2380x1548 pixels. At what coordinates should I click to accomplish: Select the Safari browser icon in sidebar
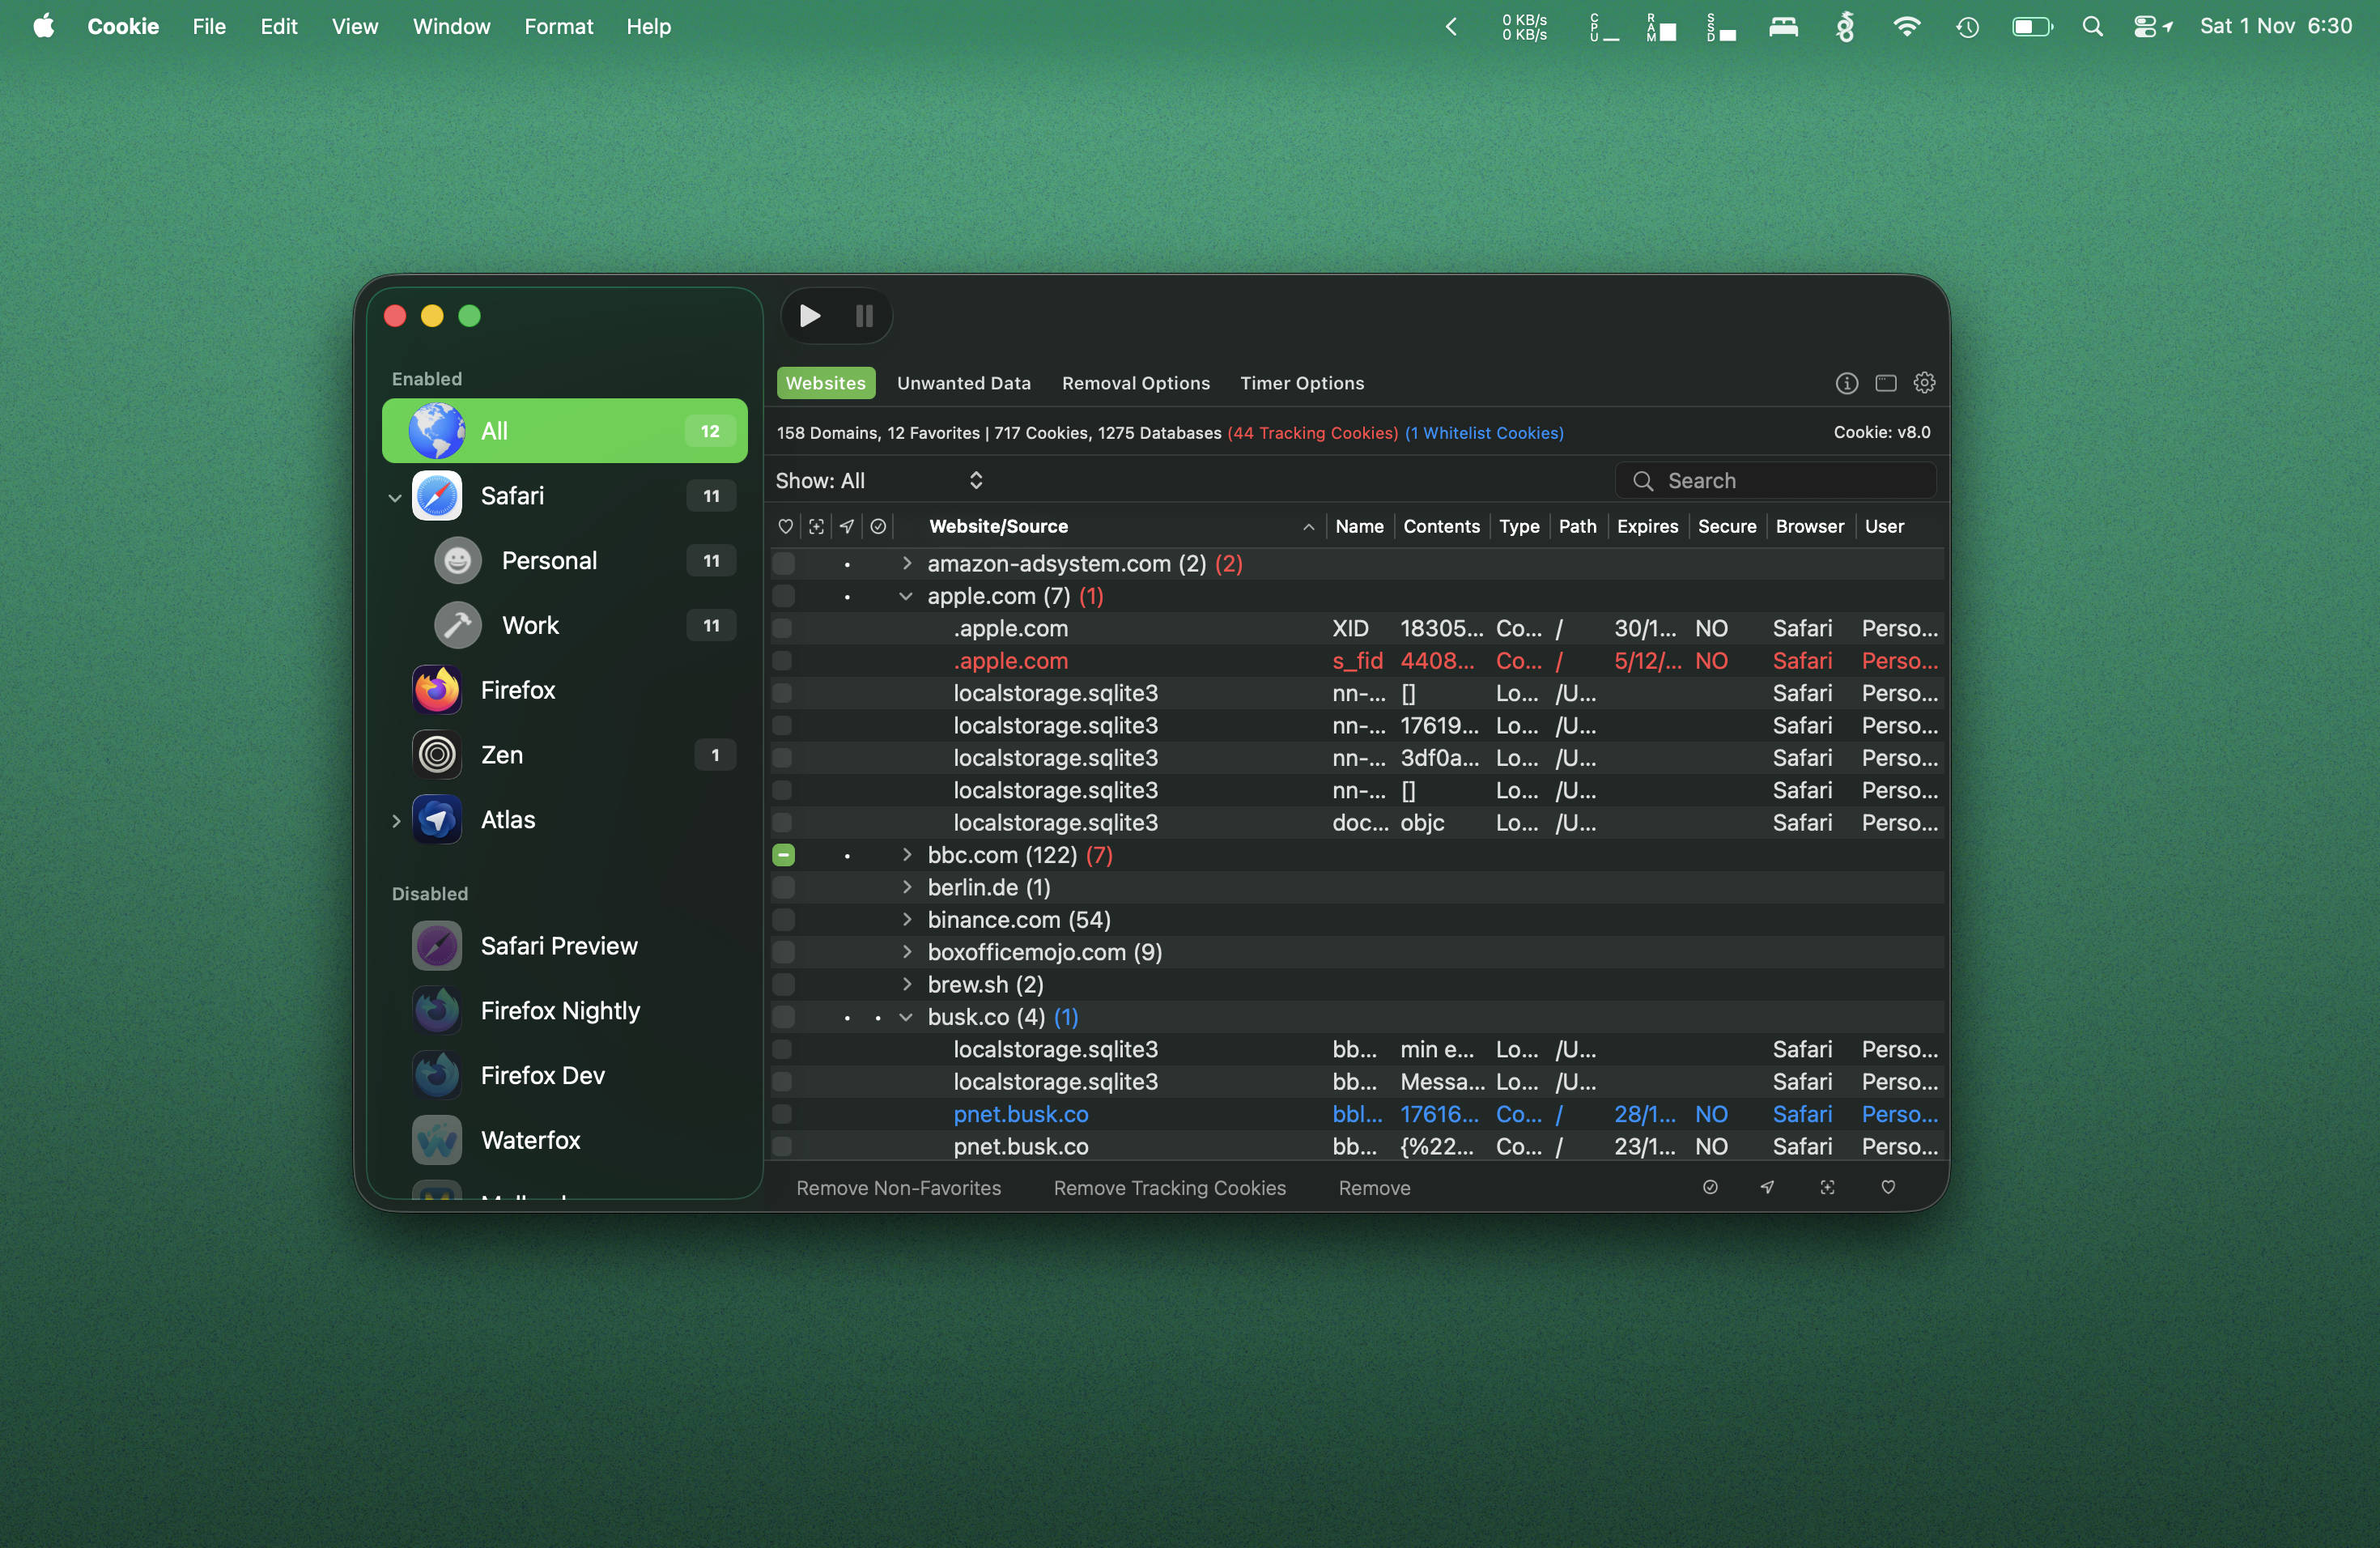coord(437,496)
